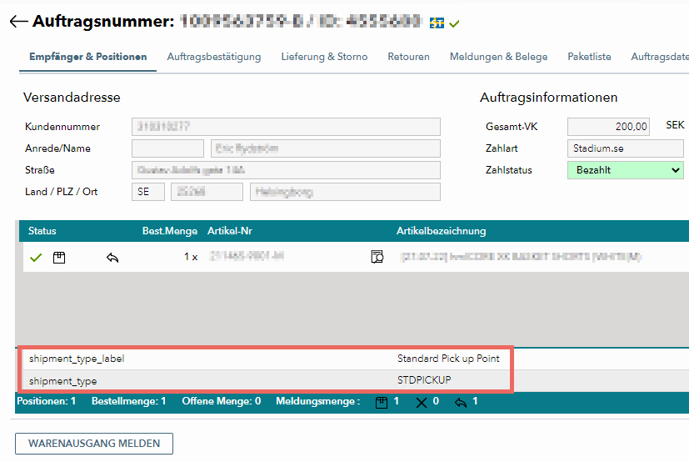Click the blurred article number cell
Image resolution: width=689 pixels, height=462 pixels.
tap(247, 256)
